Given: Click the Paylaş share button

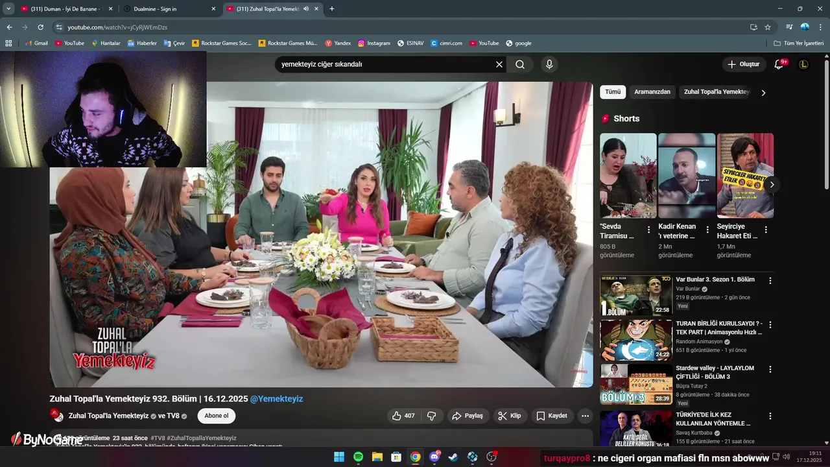Looking at the screenshot, I should pyautogui.click(x=468, y=416).
